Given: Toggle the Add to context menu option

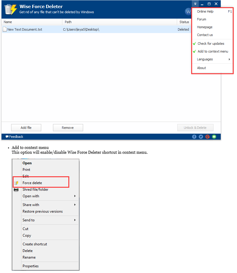Looking at the screenshot, I should 212,51.
